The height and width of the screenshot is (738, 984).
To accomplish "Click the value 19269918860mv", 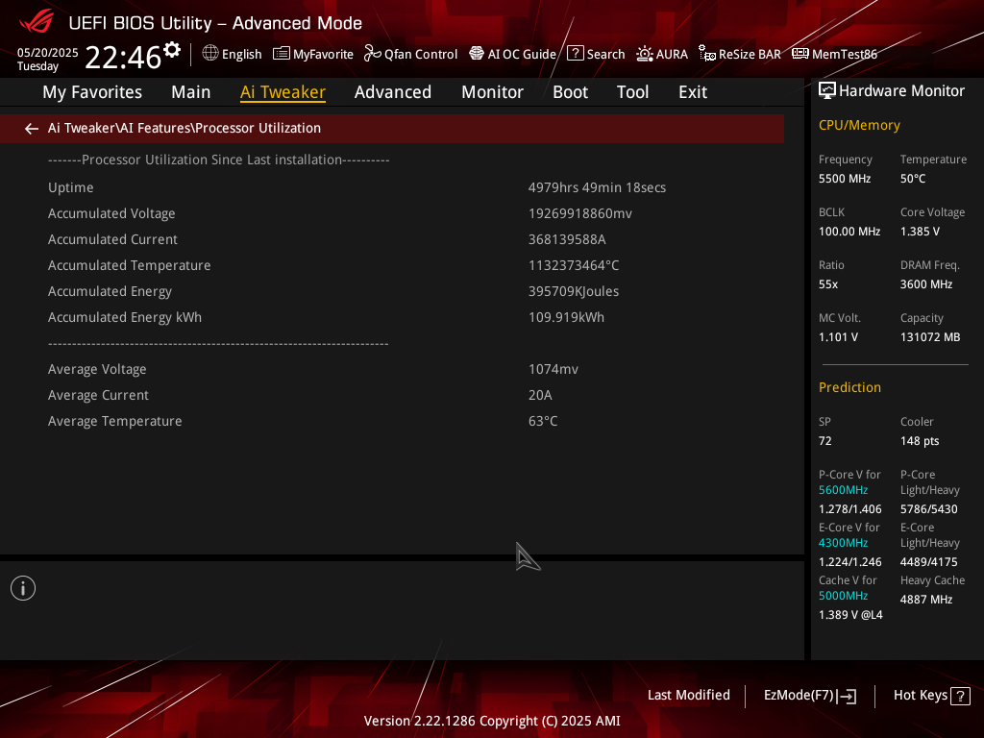I will click(x=580, y=213).
